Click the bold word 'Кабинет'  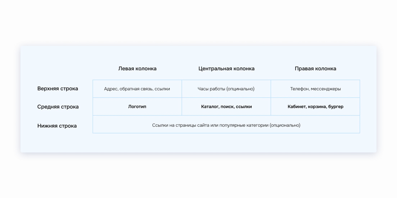pyautogui.click(x=297, y=107)
